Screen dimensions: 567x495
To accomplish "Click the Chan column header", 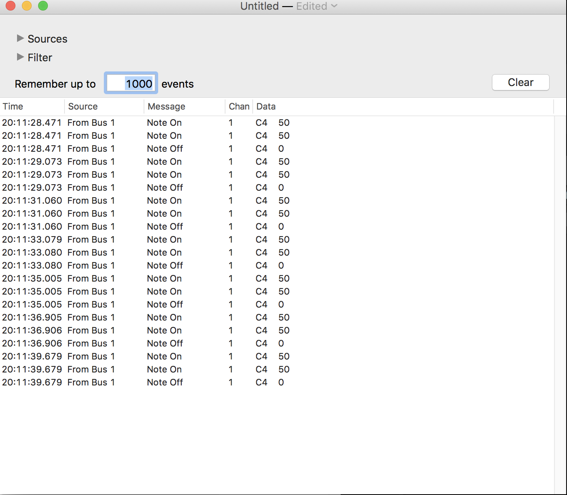I will click(239, 106).
